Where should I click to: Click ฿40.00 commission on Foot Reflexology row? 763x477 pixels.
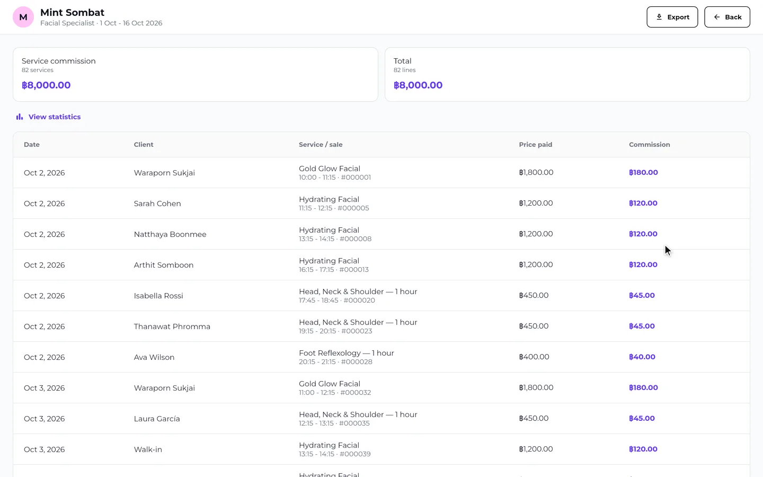coord(642,357)
